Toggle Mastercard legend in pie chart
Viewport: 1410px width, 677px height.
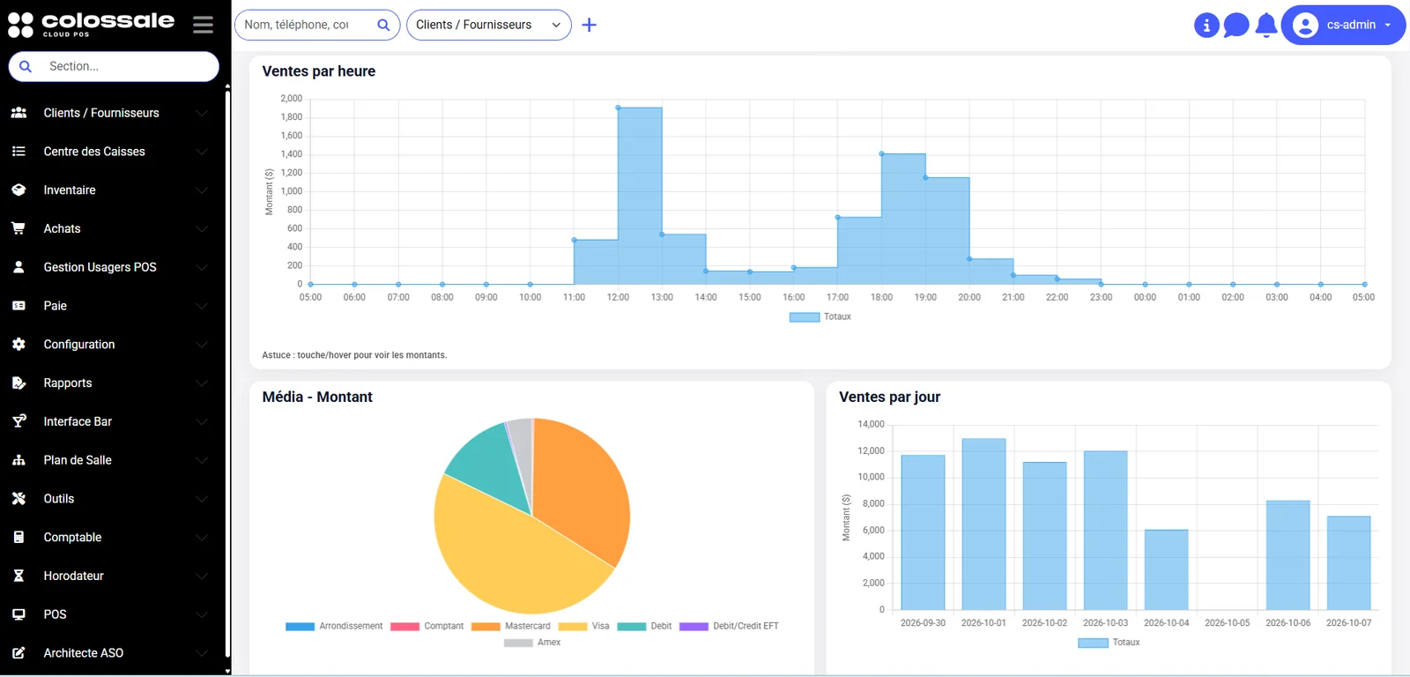(x=511, y=626)
